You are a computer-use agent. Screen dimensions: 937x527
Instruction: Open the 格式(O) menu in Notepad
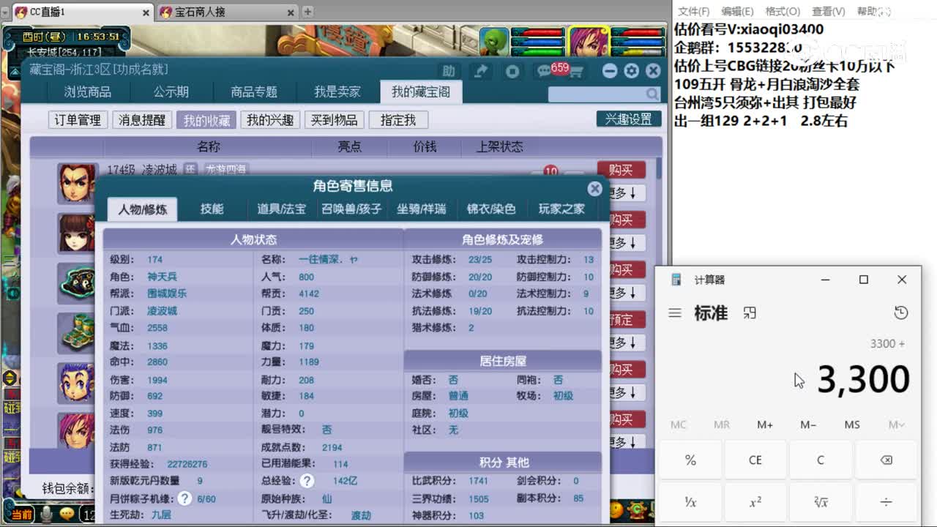(x=783, y=11)
